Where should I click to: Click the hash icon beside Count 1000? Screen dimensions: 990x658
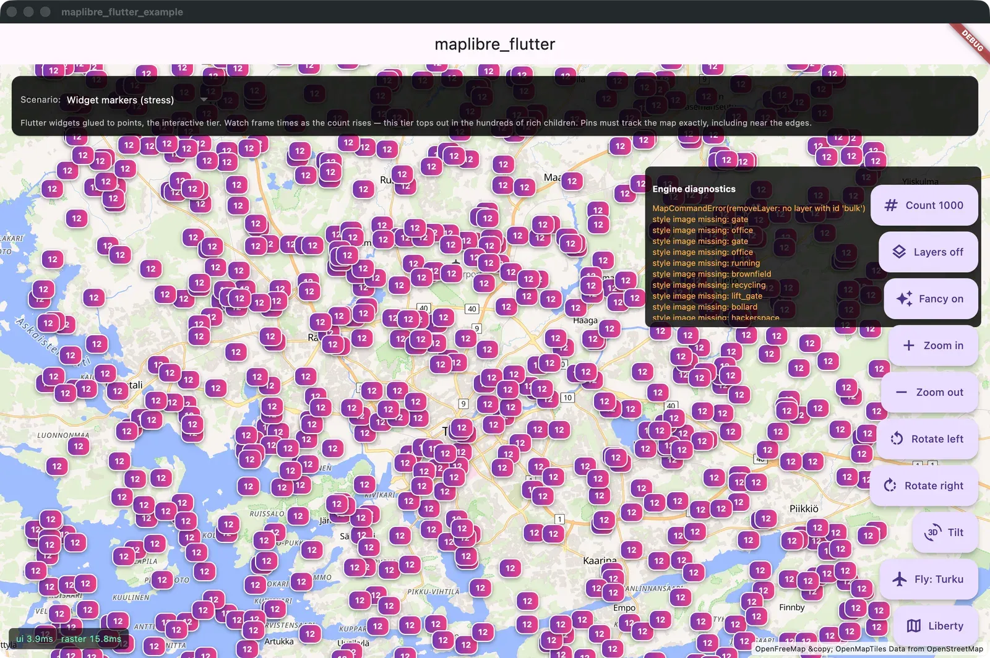[x=891, y=205]
